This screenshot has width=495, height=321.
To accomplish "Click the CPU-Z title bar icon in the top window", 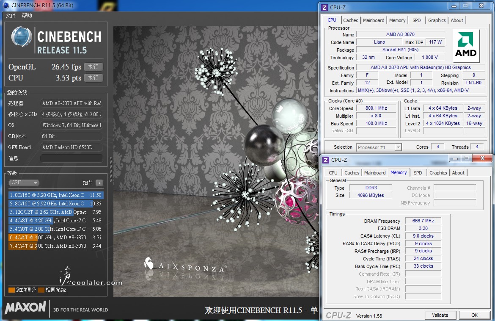I will 324,7.
